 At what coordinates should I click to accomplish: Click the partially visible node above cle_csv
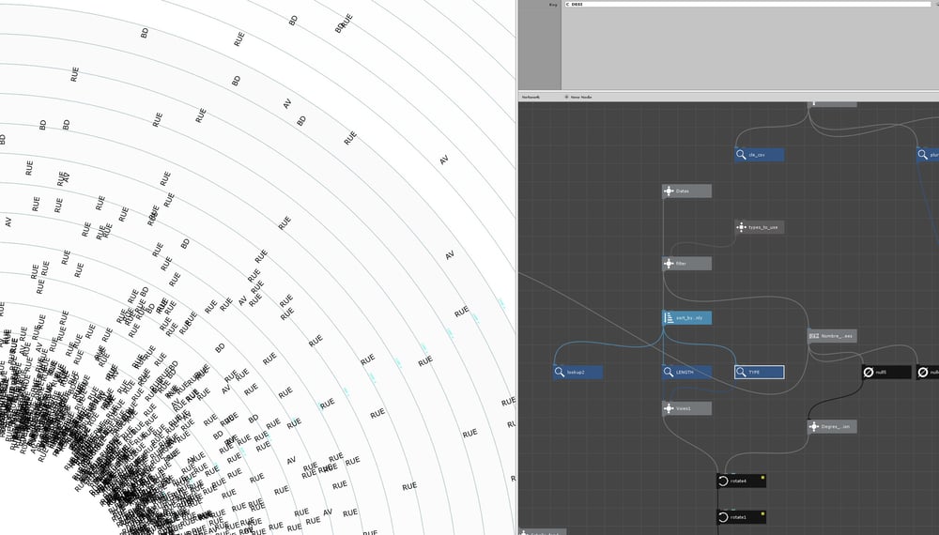[x=832, y=104]
